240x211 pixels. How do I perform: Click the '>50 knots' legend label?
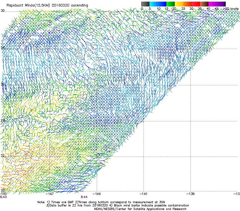coord(231,9)
